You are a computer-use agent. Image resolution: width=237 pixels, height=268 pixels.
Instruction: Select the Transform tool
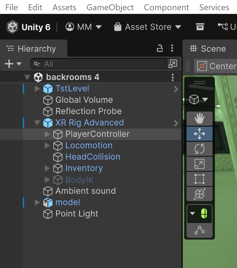200,194
